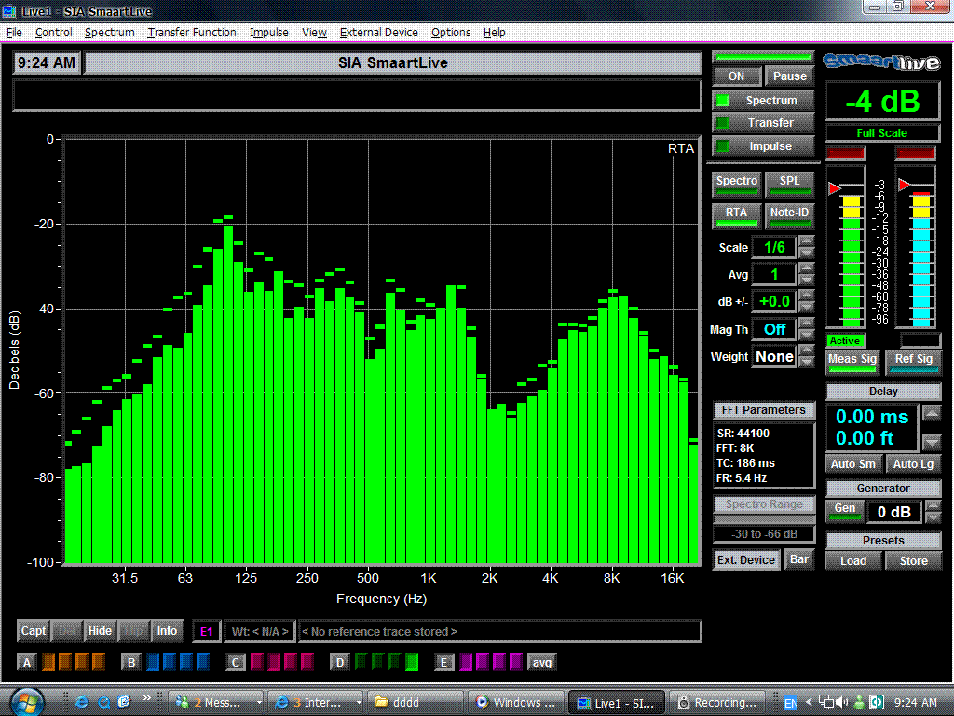Screen dimensions: 954x716
Task: Click the Ref Sig button
Action: pos(913,361)
